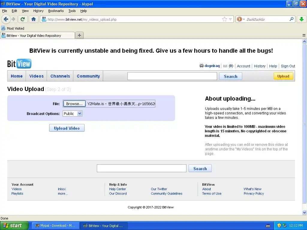
Task: Click the bottom Search button
Action: click(200, 168)
